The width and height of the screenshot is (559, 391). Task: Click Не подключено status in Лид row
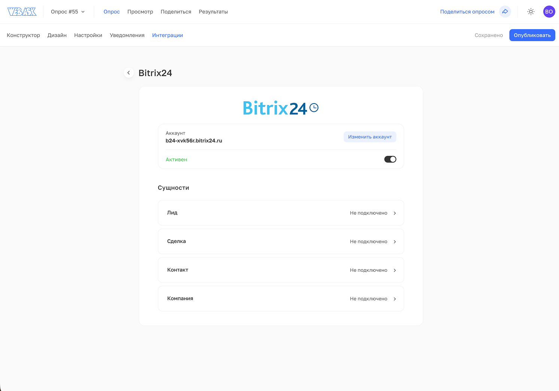point(368,213)
